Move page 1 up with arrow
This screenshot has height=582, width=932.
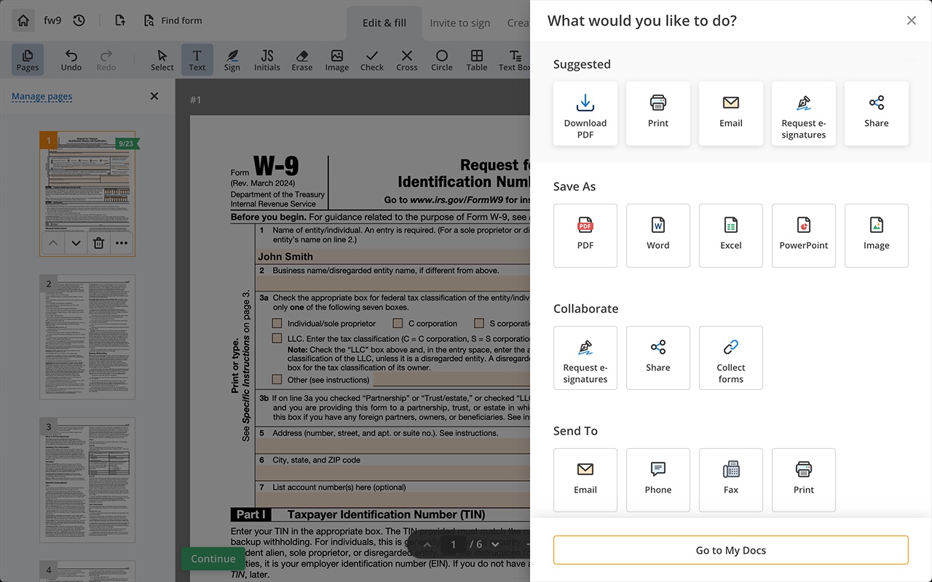pyautogui.click(x=52, y=244)
